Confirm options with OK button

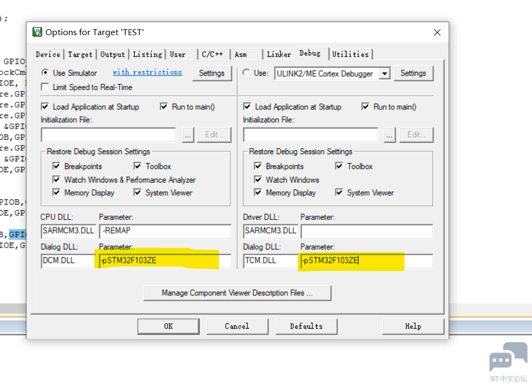169,326
